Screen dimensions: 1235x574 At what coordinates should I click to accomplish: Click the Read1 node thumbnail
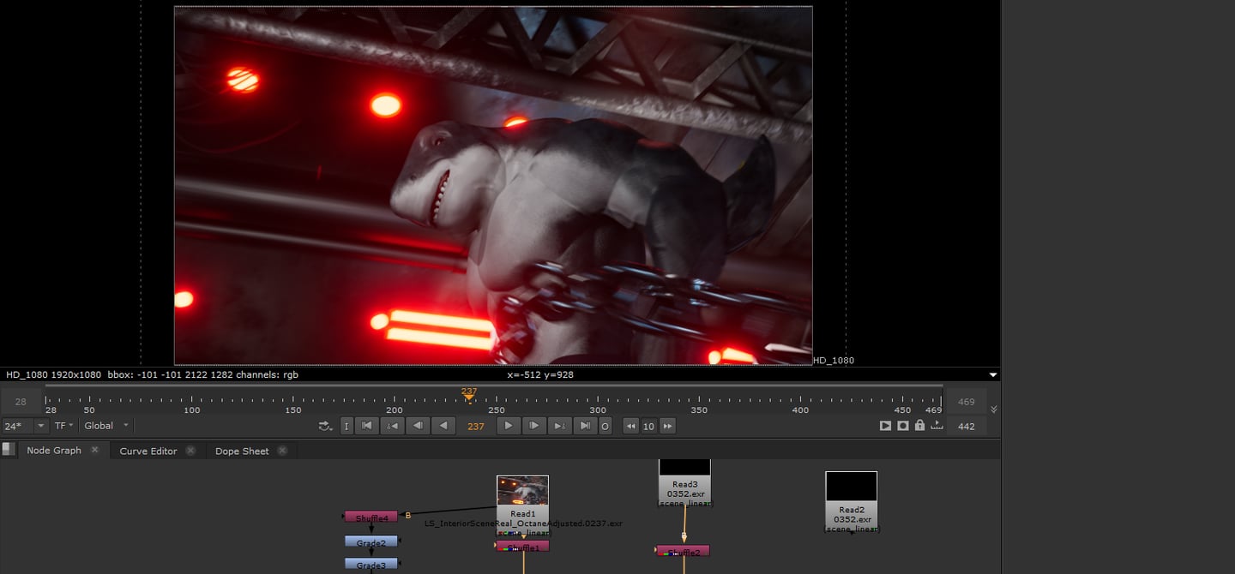[x=522, y=491]
